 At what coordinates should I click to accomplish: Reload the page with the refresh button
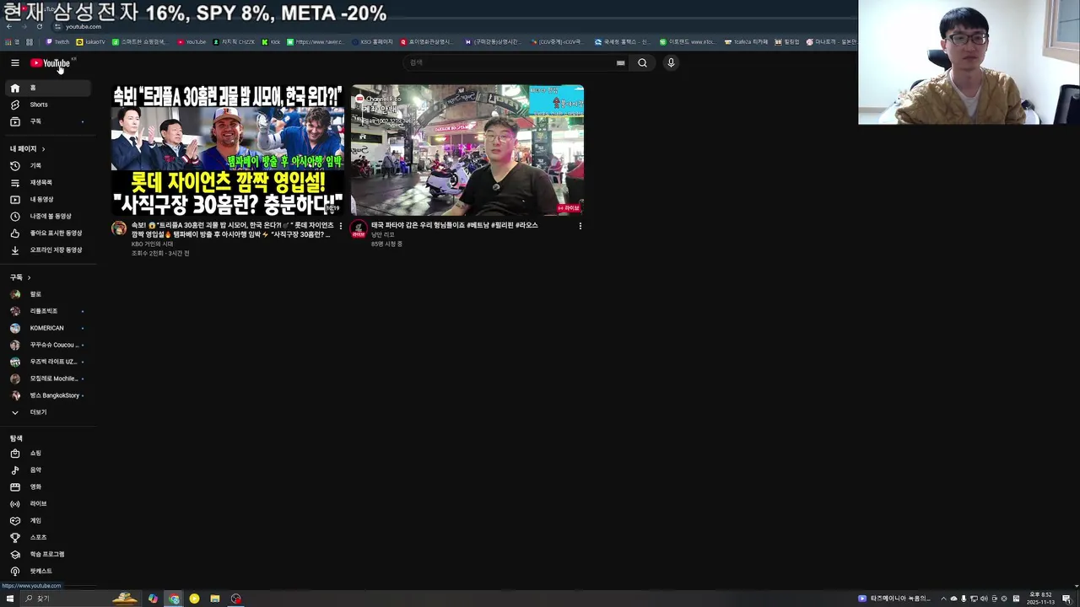(x=39, y=26)
